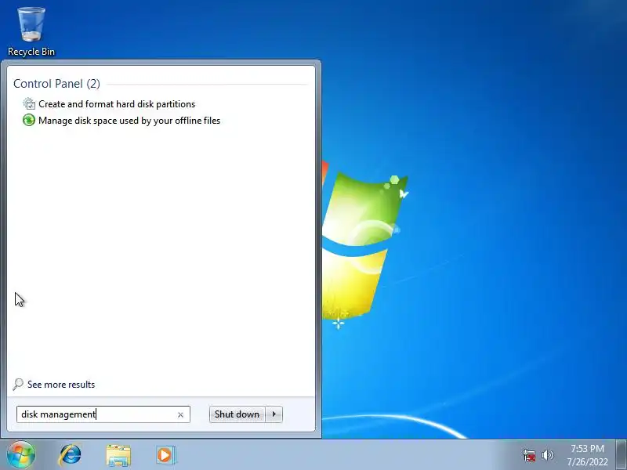Click the Shut down button
The width and height of the screenshot is (627, 470).
click(x=237, y=414)
